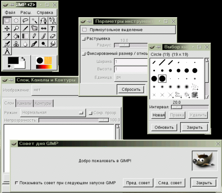
Task: Select the Bucket Fill tool
Action: [16, 36]
